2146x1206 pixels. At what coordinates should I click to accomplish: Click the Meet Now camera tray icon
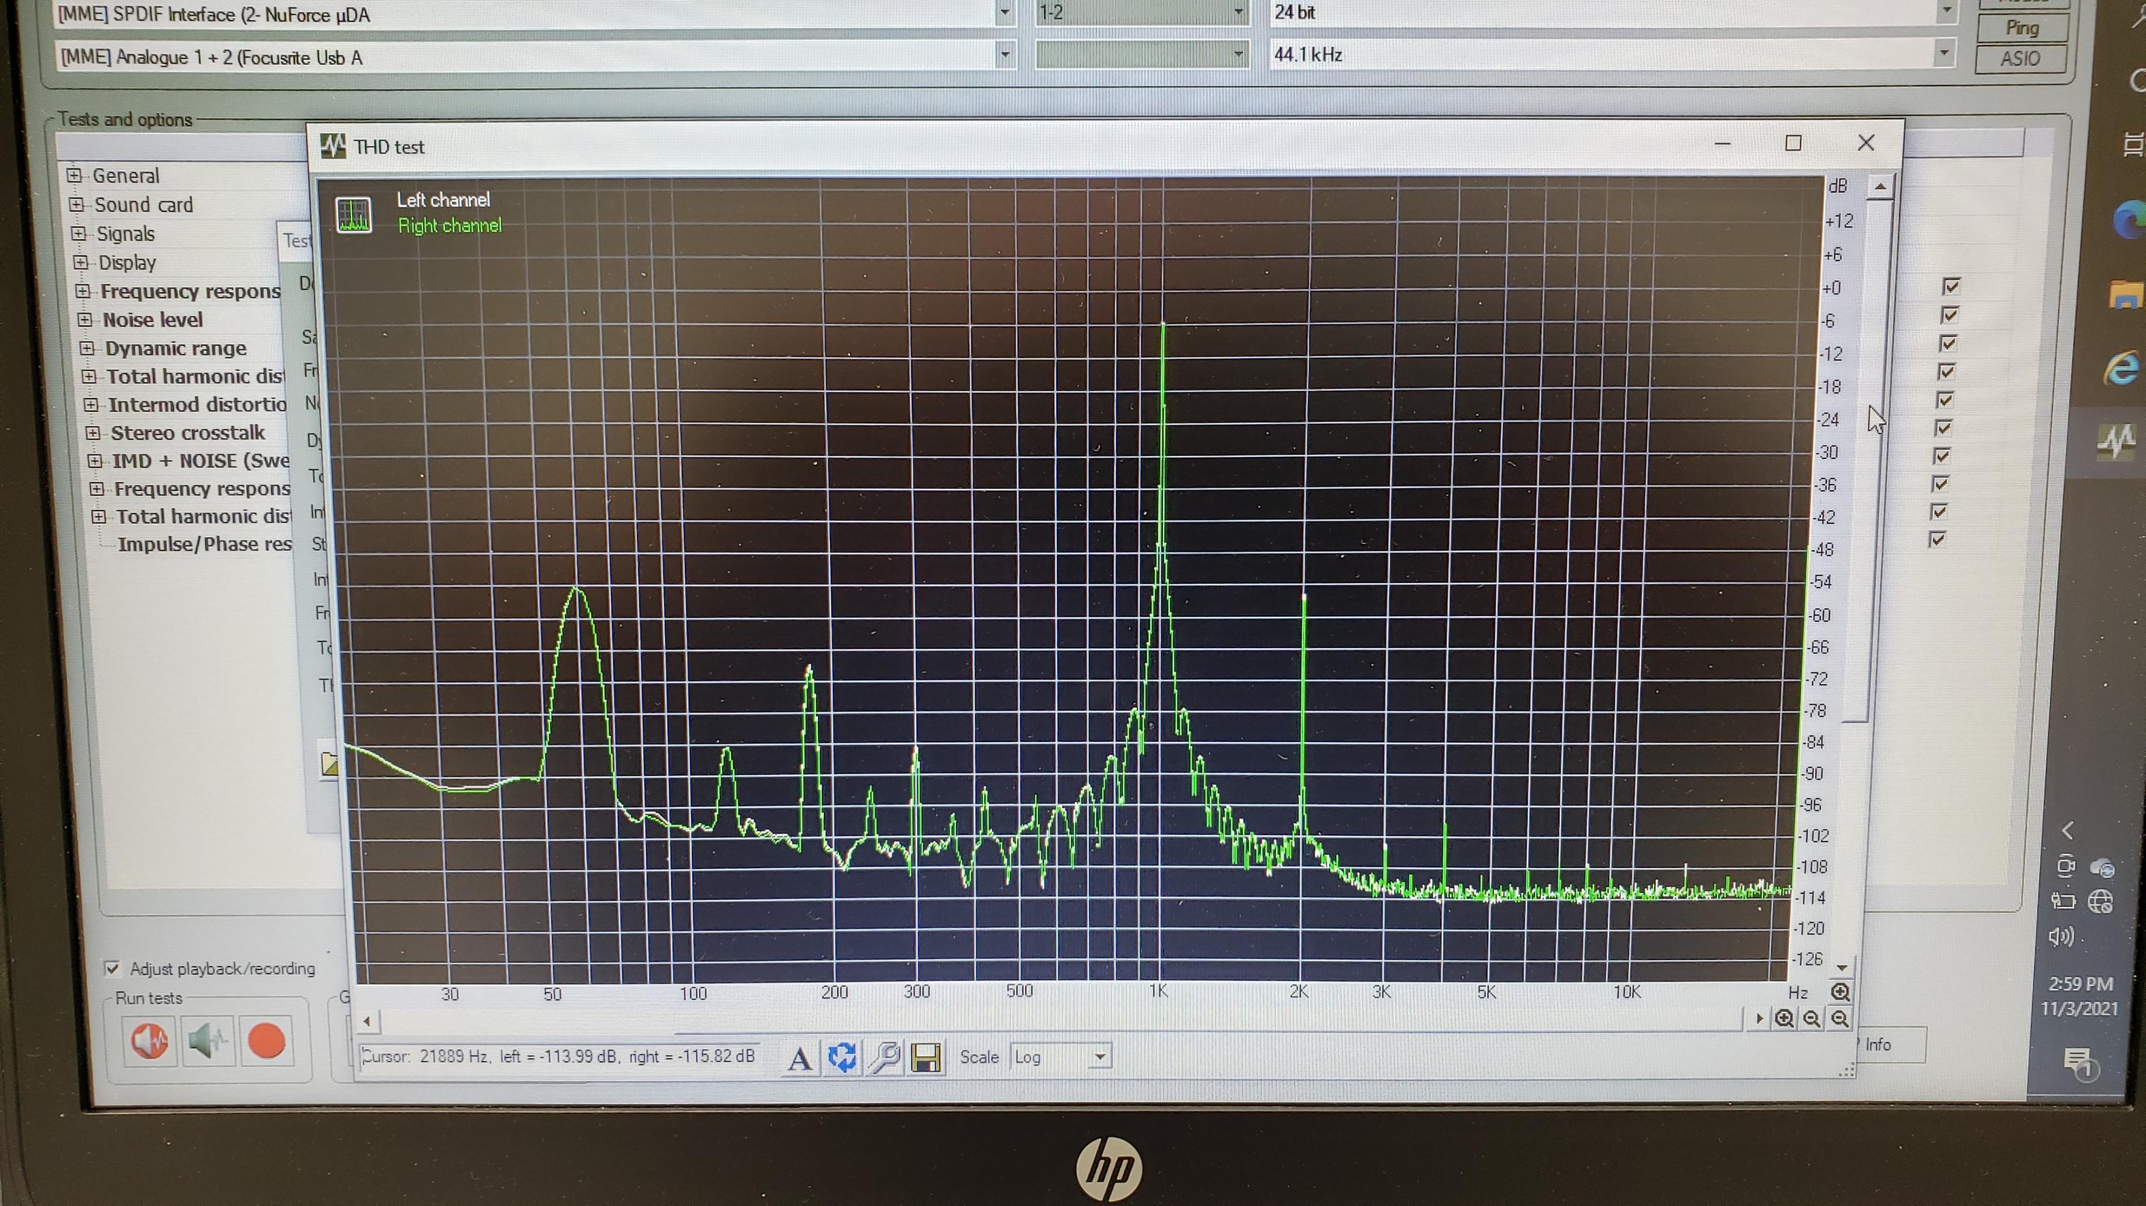pos(2065,867)
